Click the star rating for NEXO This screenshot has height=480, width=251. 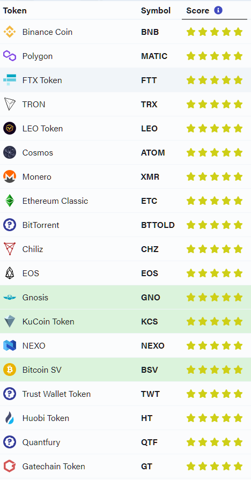215,345
